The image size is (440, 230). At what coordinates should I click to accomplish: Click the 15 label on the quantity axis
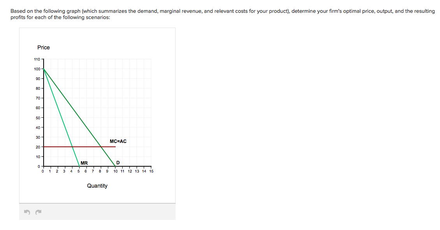151,171
